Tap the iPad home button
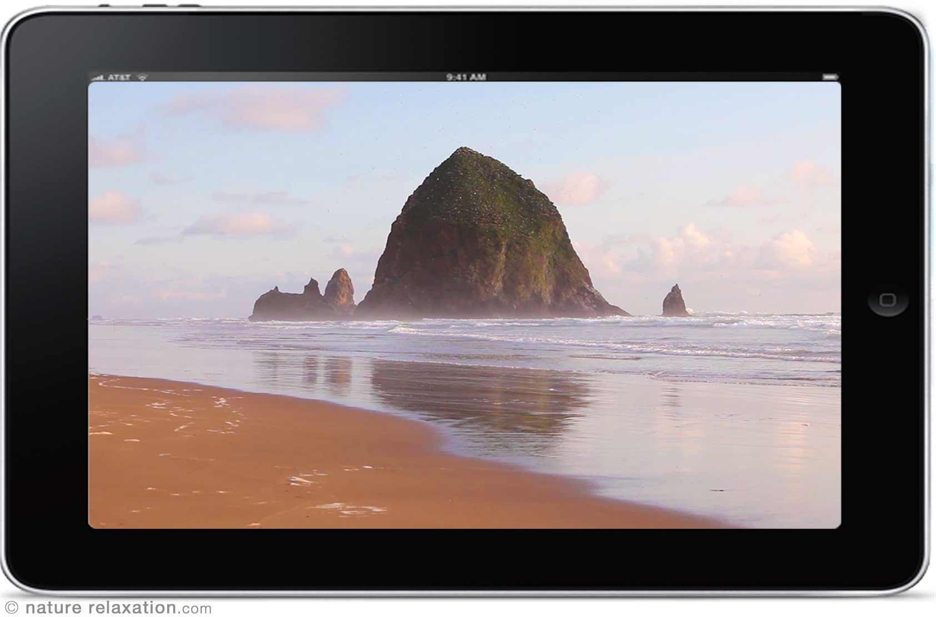 pos(888,300)
